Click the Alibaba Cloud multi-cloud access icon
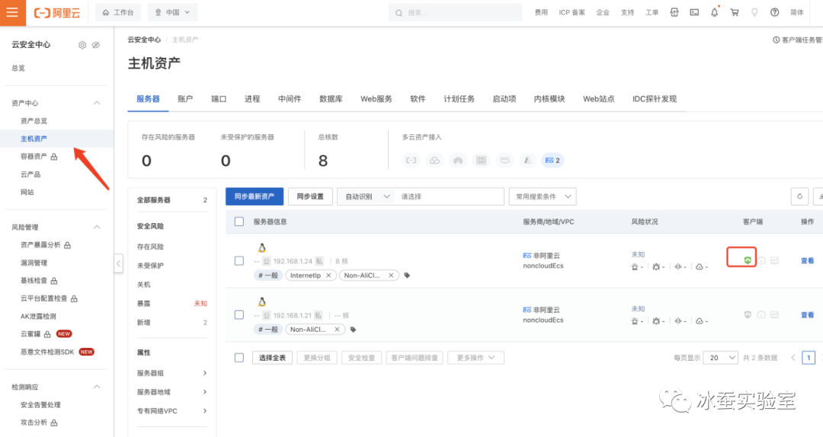 [x=411, y=161]
